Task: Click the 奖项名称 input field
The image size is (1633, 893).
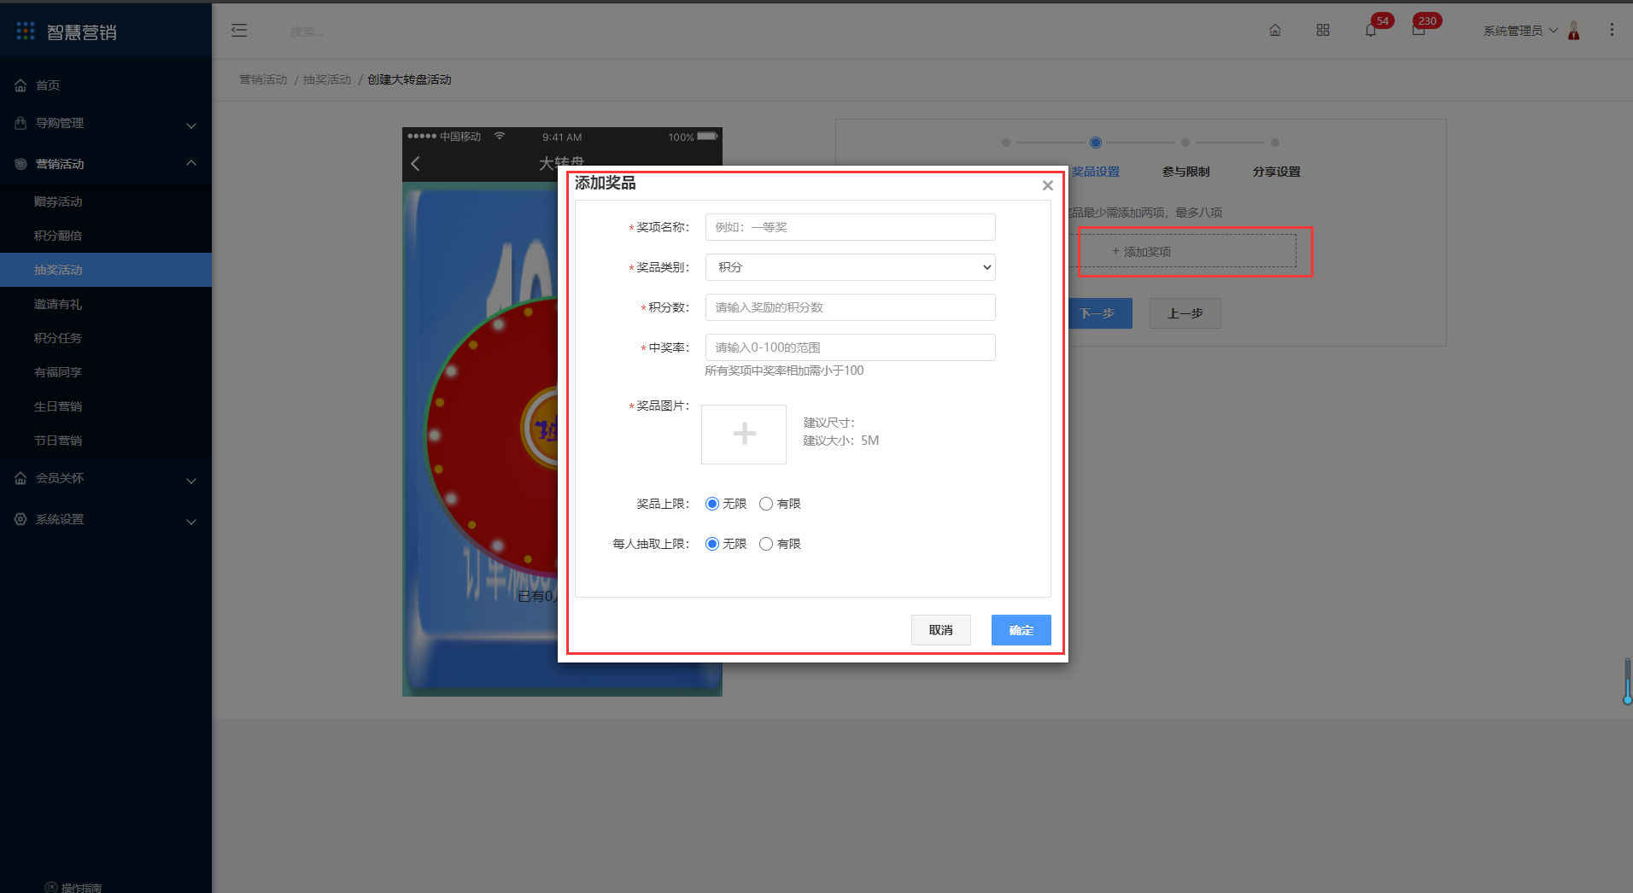Action: click(x=851, y=227)
